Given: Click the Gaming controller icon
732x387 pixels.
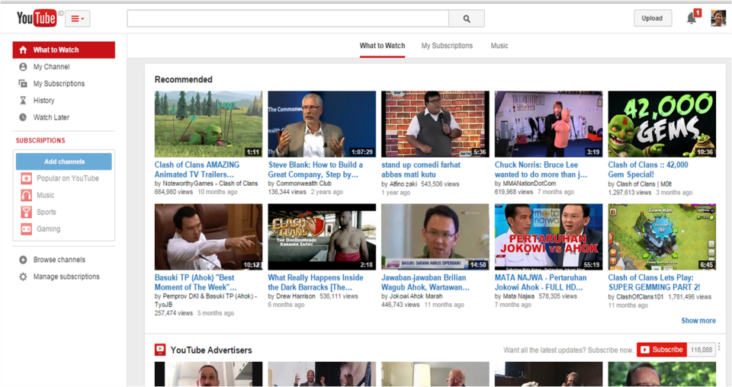Looking at the screenshot, I should (26, 229).
